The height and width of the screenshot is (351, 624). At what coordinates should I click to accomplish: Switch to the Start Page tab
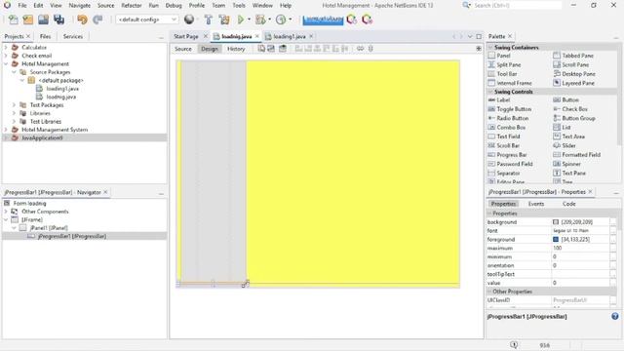point(186,36)
